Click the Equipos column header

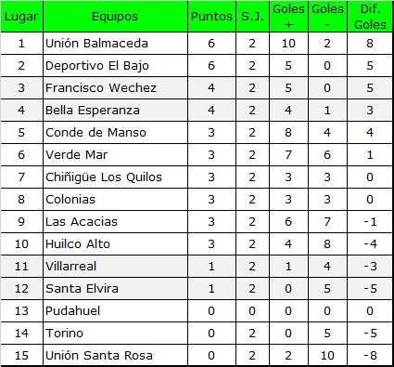(115, 17)
